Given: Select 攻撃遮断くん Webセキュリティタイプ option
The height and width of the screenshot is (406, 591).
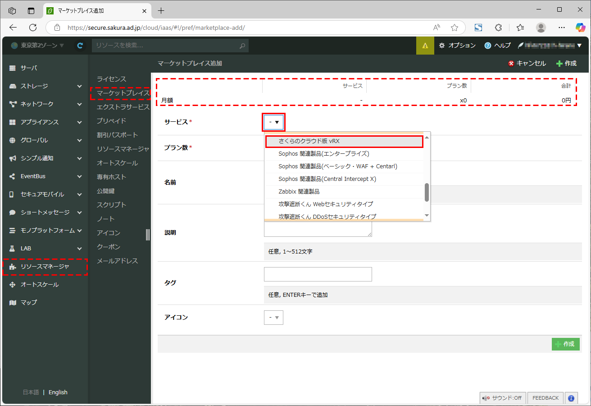Looking at the screenshot, I should pyautogui.click(x=344, y=204).
